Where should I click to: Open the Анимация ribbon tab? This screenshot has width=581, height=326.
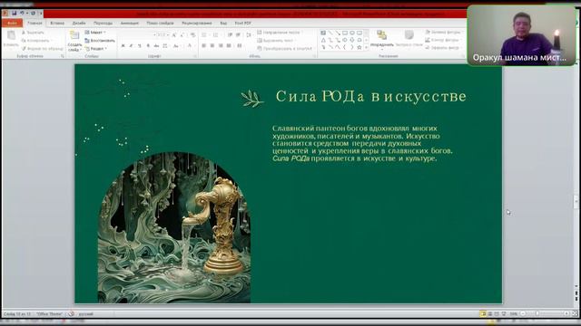pyautogui.click(x=129, y=23)
